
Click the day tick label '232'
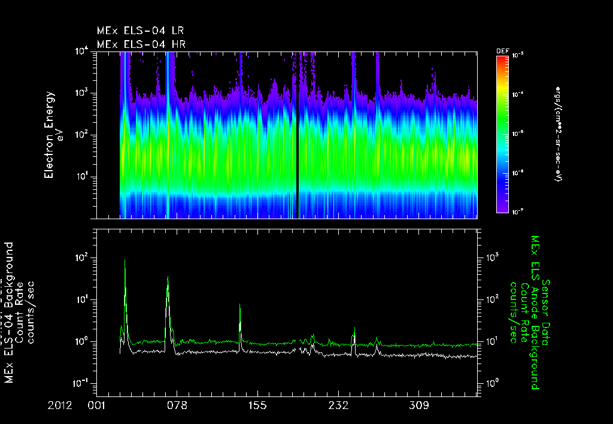pyautogui.click(x=338, y=405)
